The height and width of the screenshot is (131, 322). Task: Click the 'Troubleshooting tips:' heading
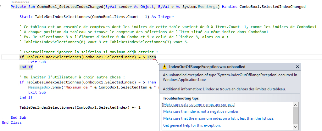coord(181,98)
